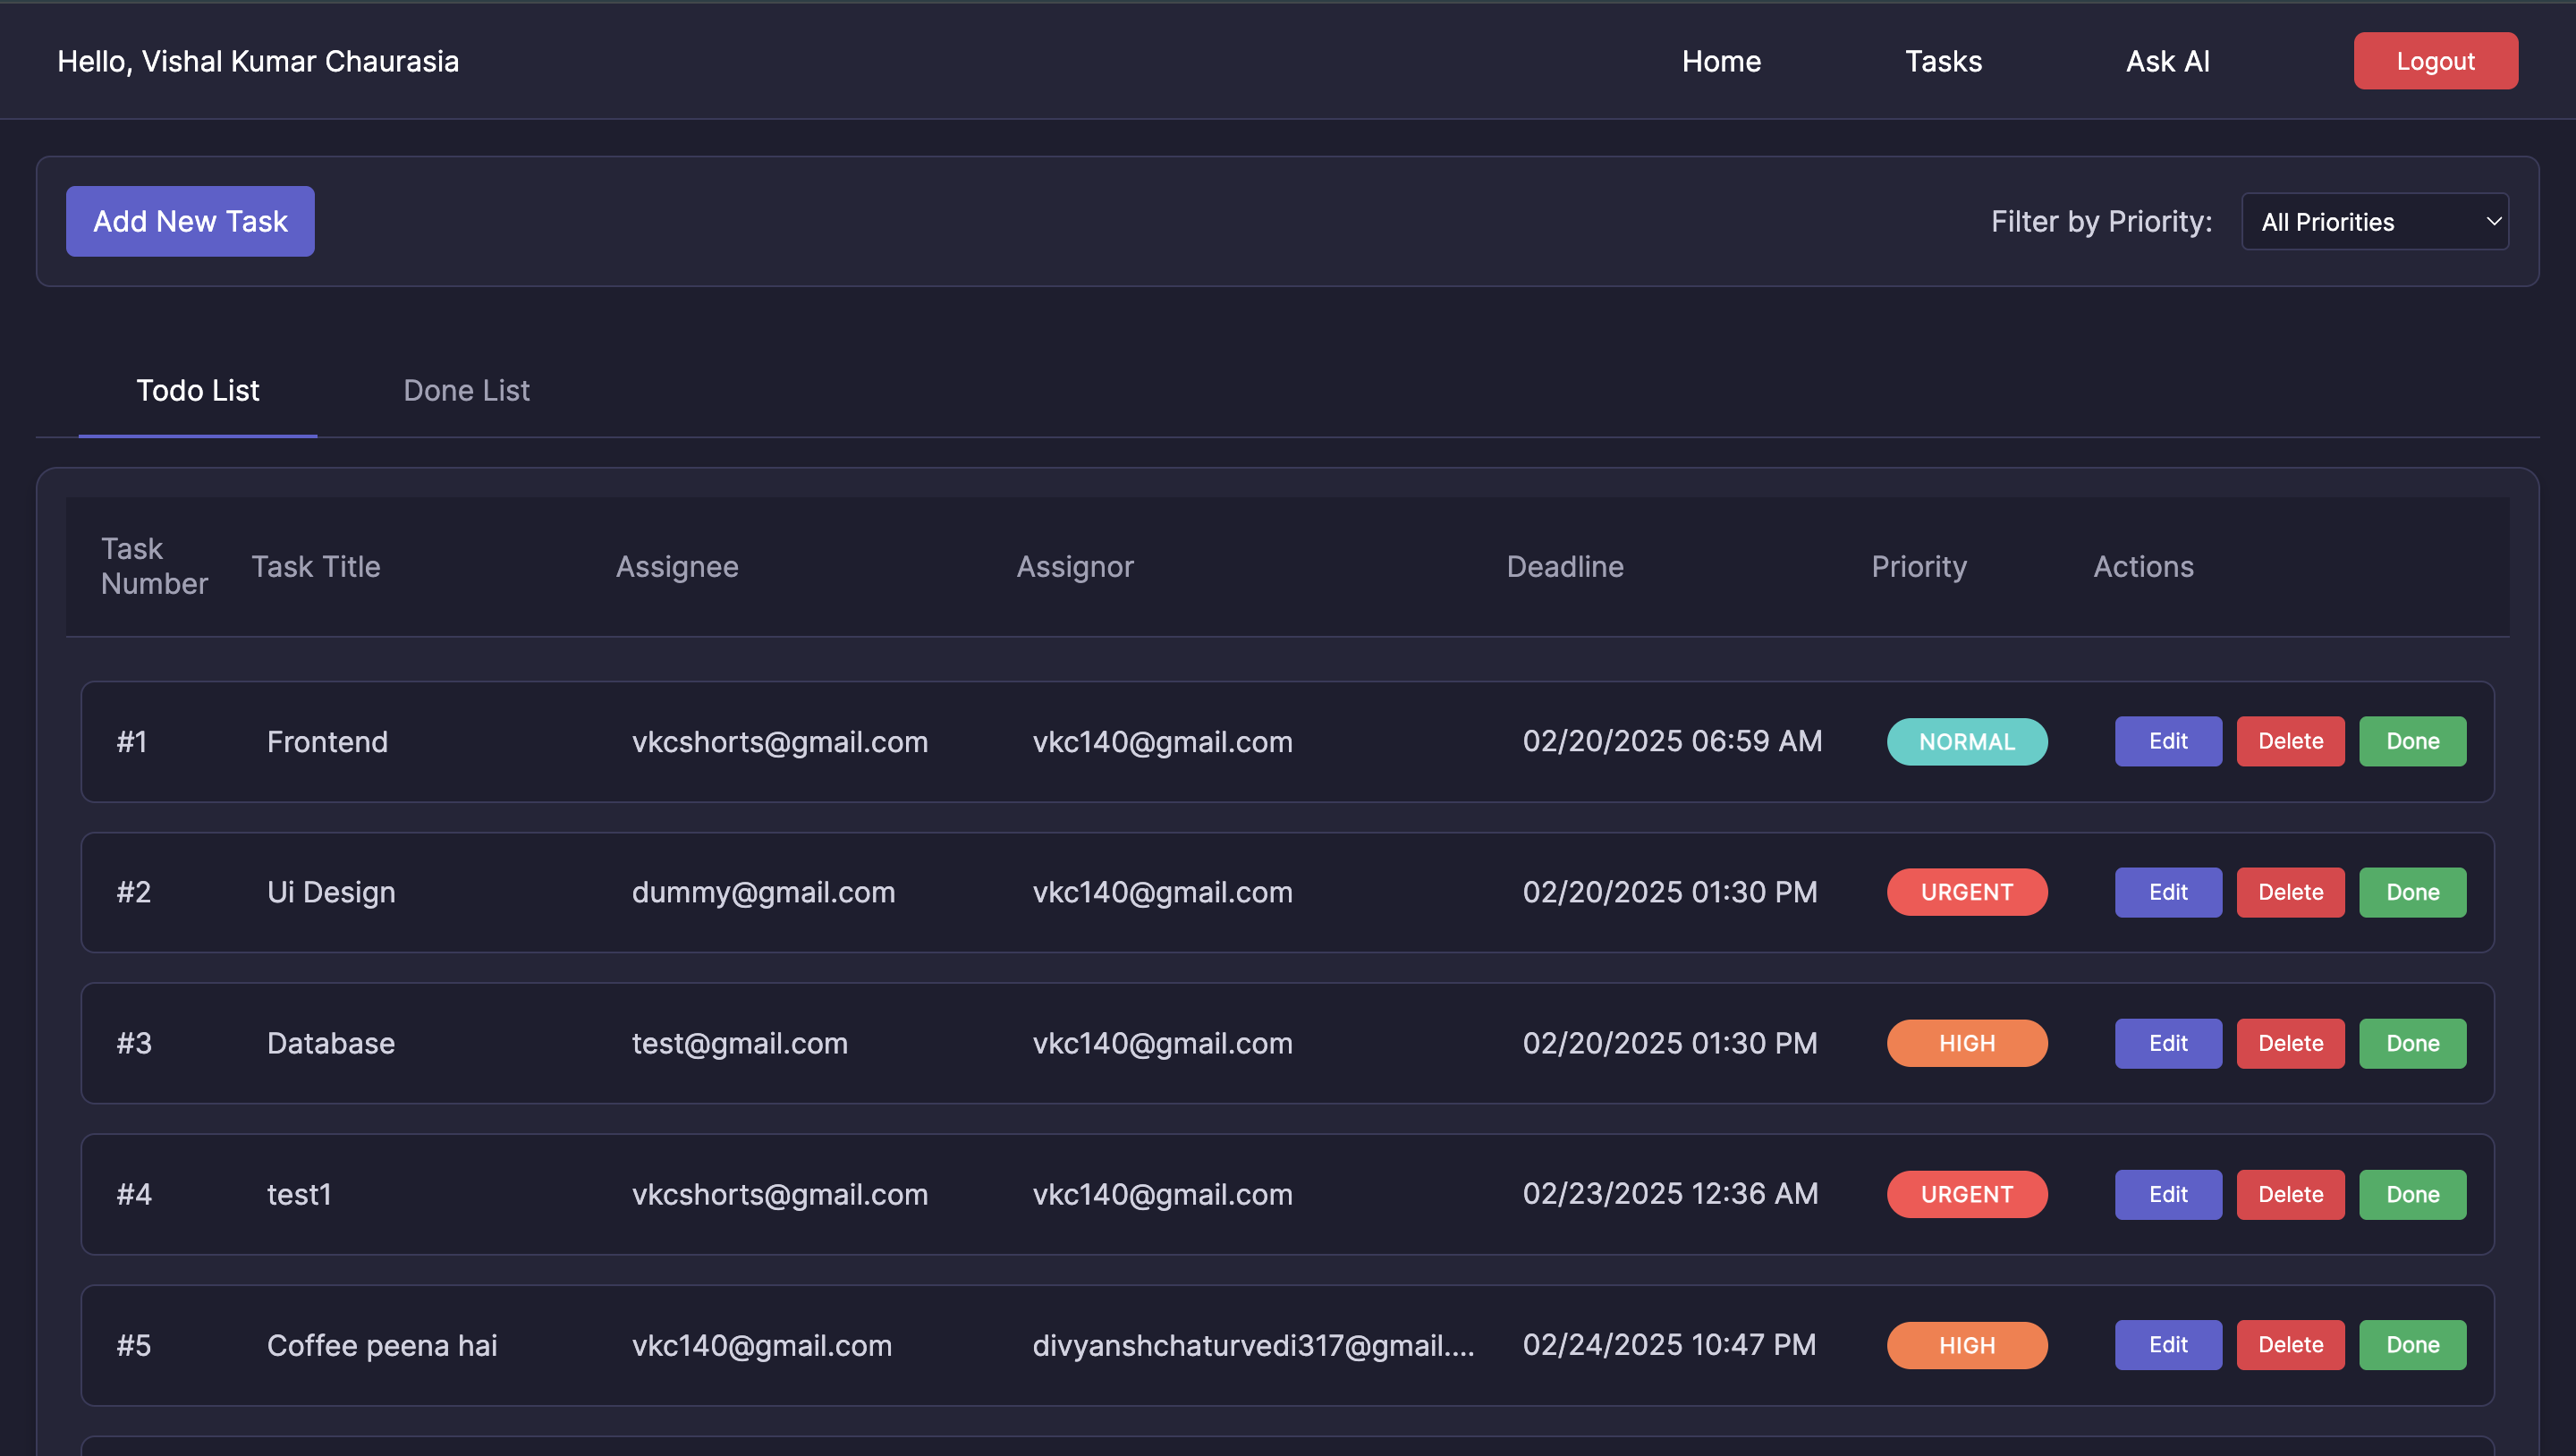Image resolution: width=2576 pixels, height=1456 pixels.
Task: Go to the Tasks navigation link
Action: (1942, 61)
